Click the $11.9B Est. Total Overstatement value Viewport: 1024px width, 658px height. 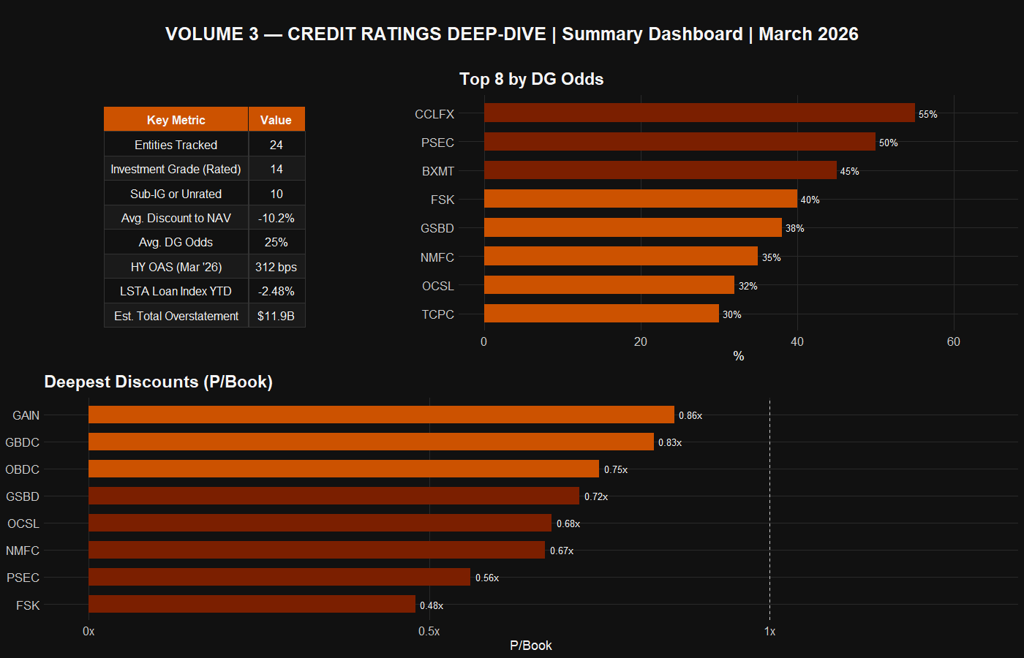[x=276, y=316]
